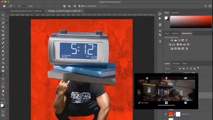Switch to thumb.psd document tab

[26, 11]
